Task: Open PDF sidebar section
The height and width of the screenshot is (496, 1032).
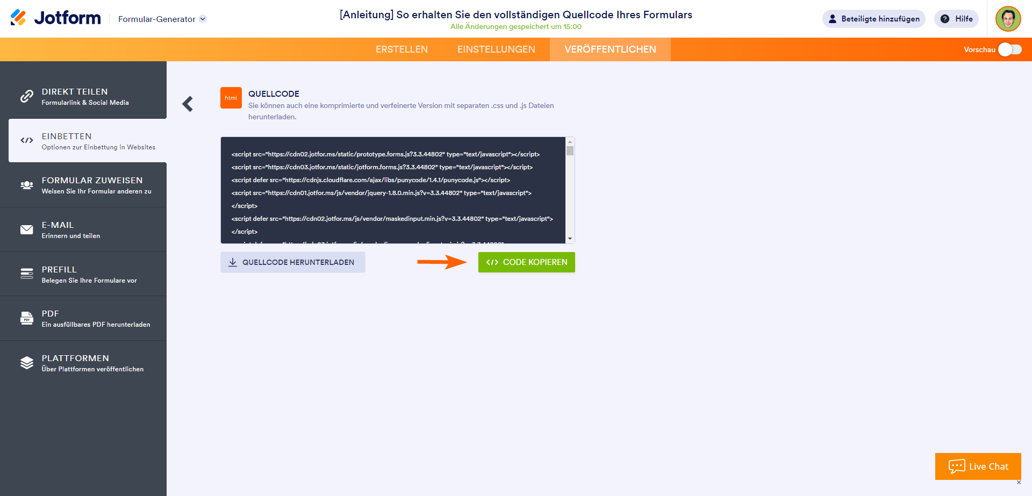Action: click(x=83, y=318)
